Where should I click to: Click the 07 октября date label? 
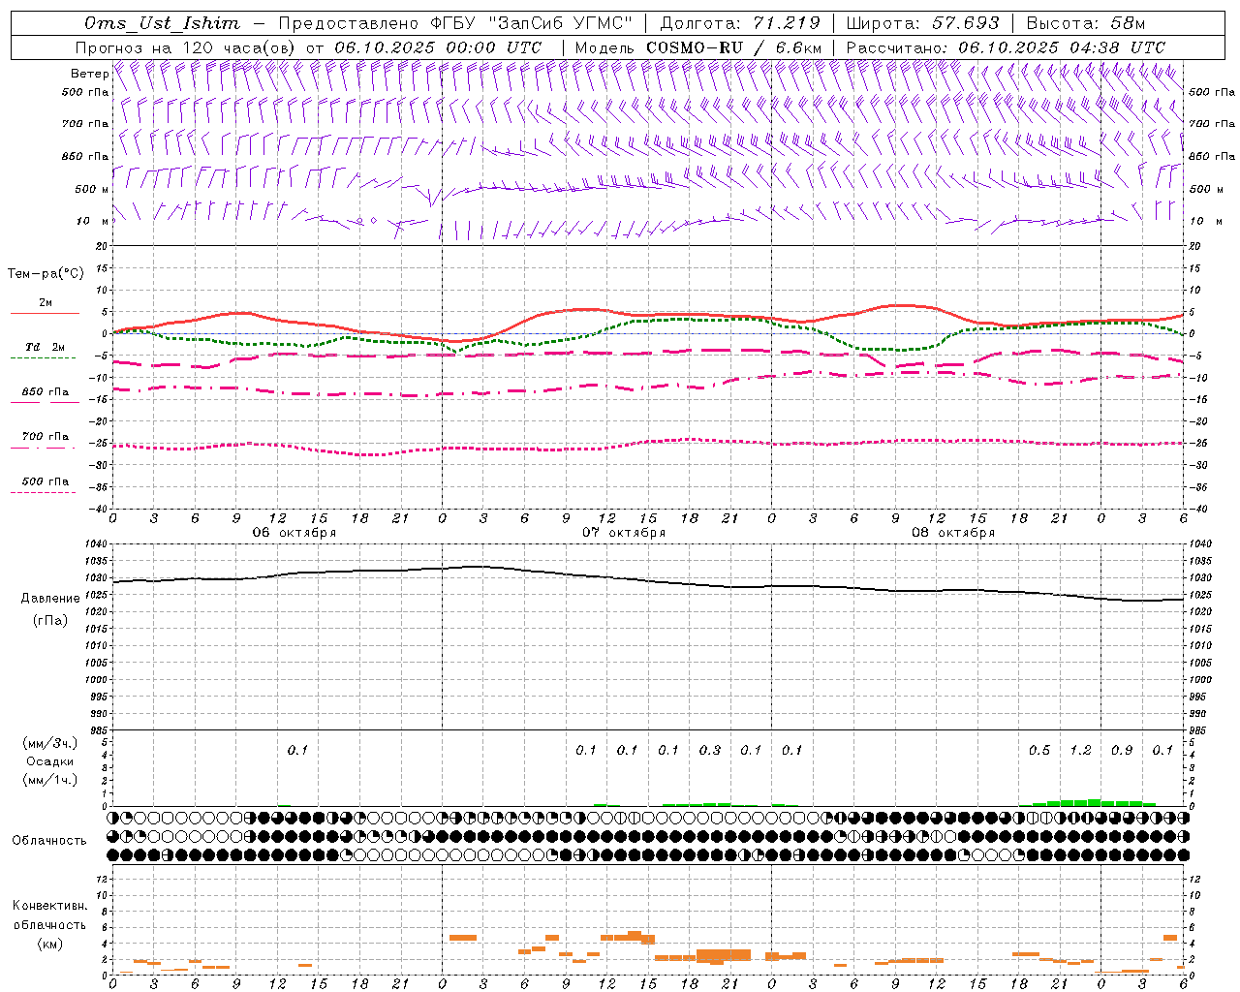624,533
